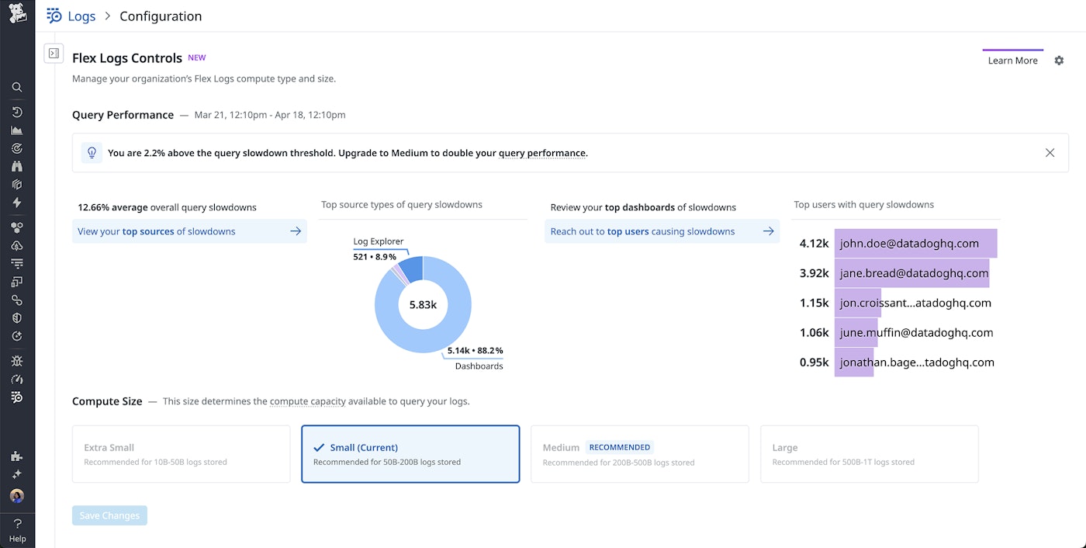The width and height of the screenshot is (1086, 548).
Task: Click the jonathan.bage user bar
Action: click(x=854, y=362)
